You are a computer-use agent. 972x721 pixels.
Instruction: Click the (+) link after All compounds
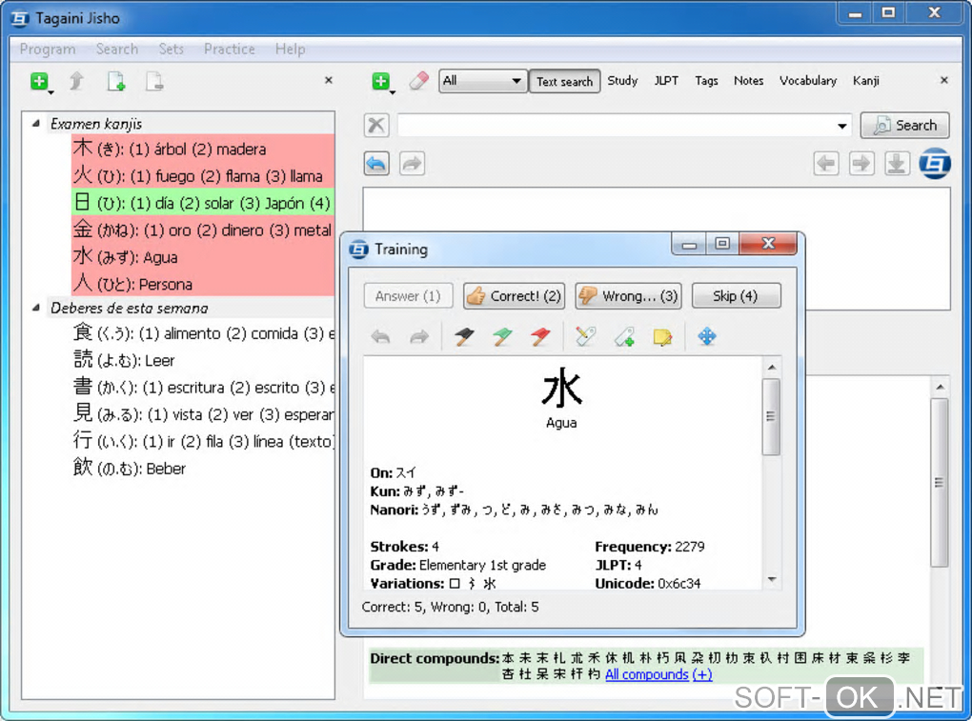pos(702,674)
